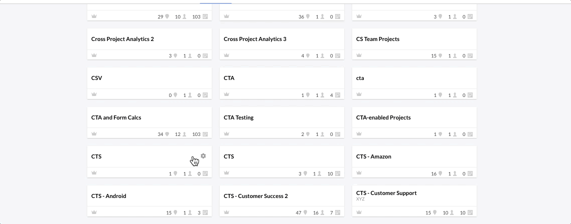571x224 pixels.
Task: Open the CTS - Customer Success 2 project
Action: click(255, 196)
